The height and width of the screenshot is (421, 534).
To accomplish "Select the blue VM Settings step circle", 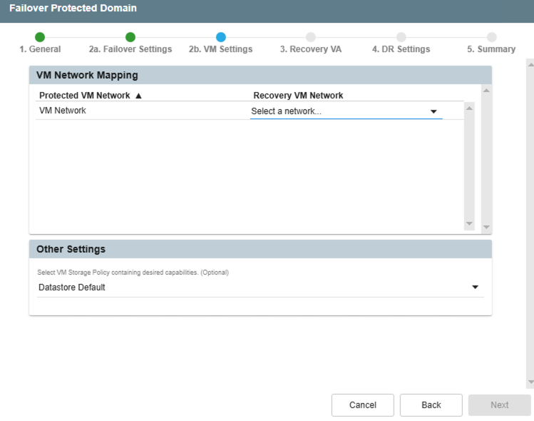I will point(220,37).
